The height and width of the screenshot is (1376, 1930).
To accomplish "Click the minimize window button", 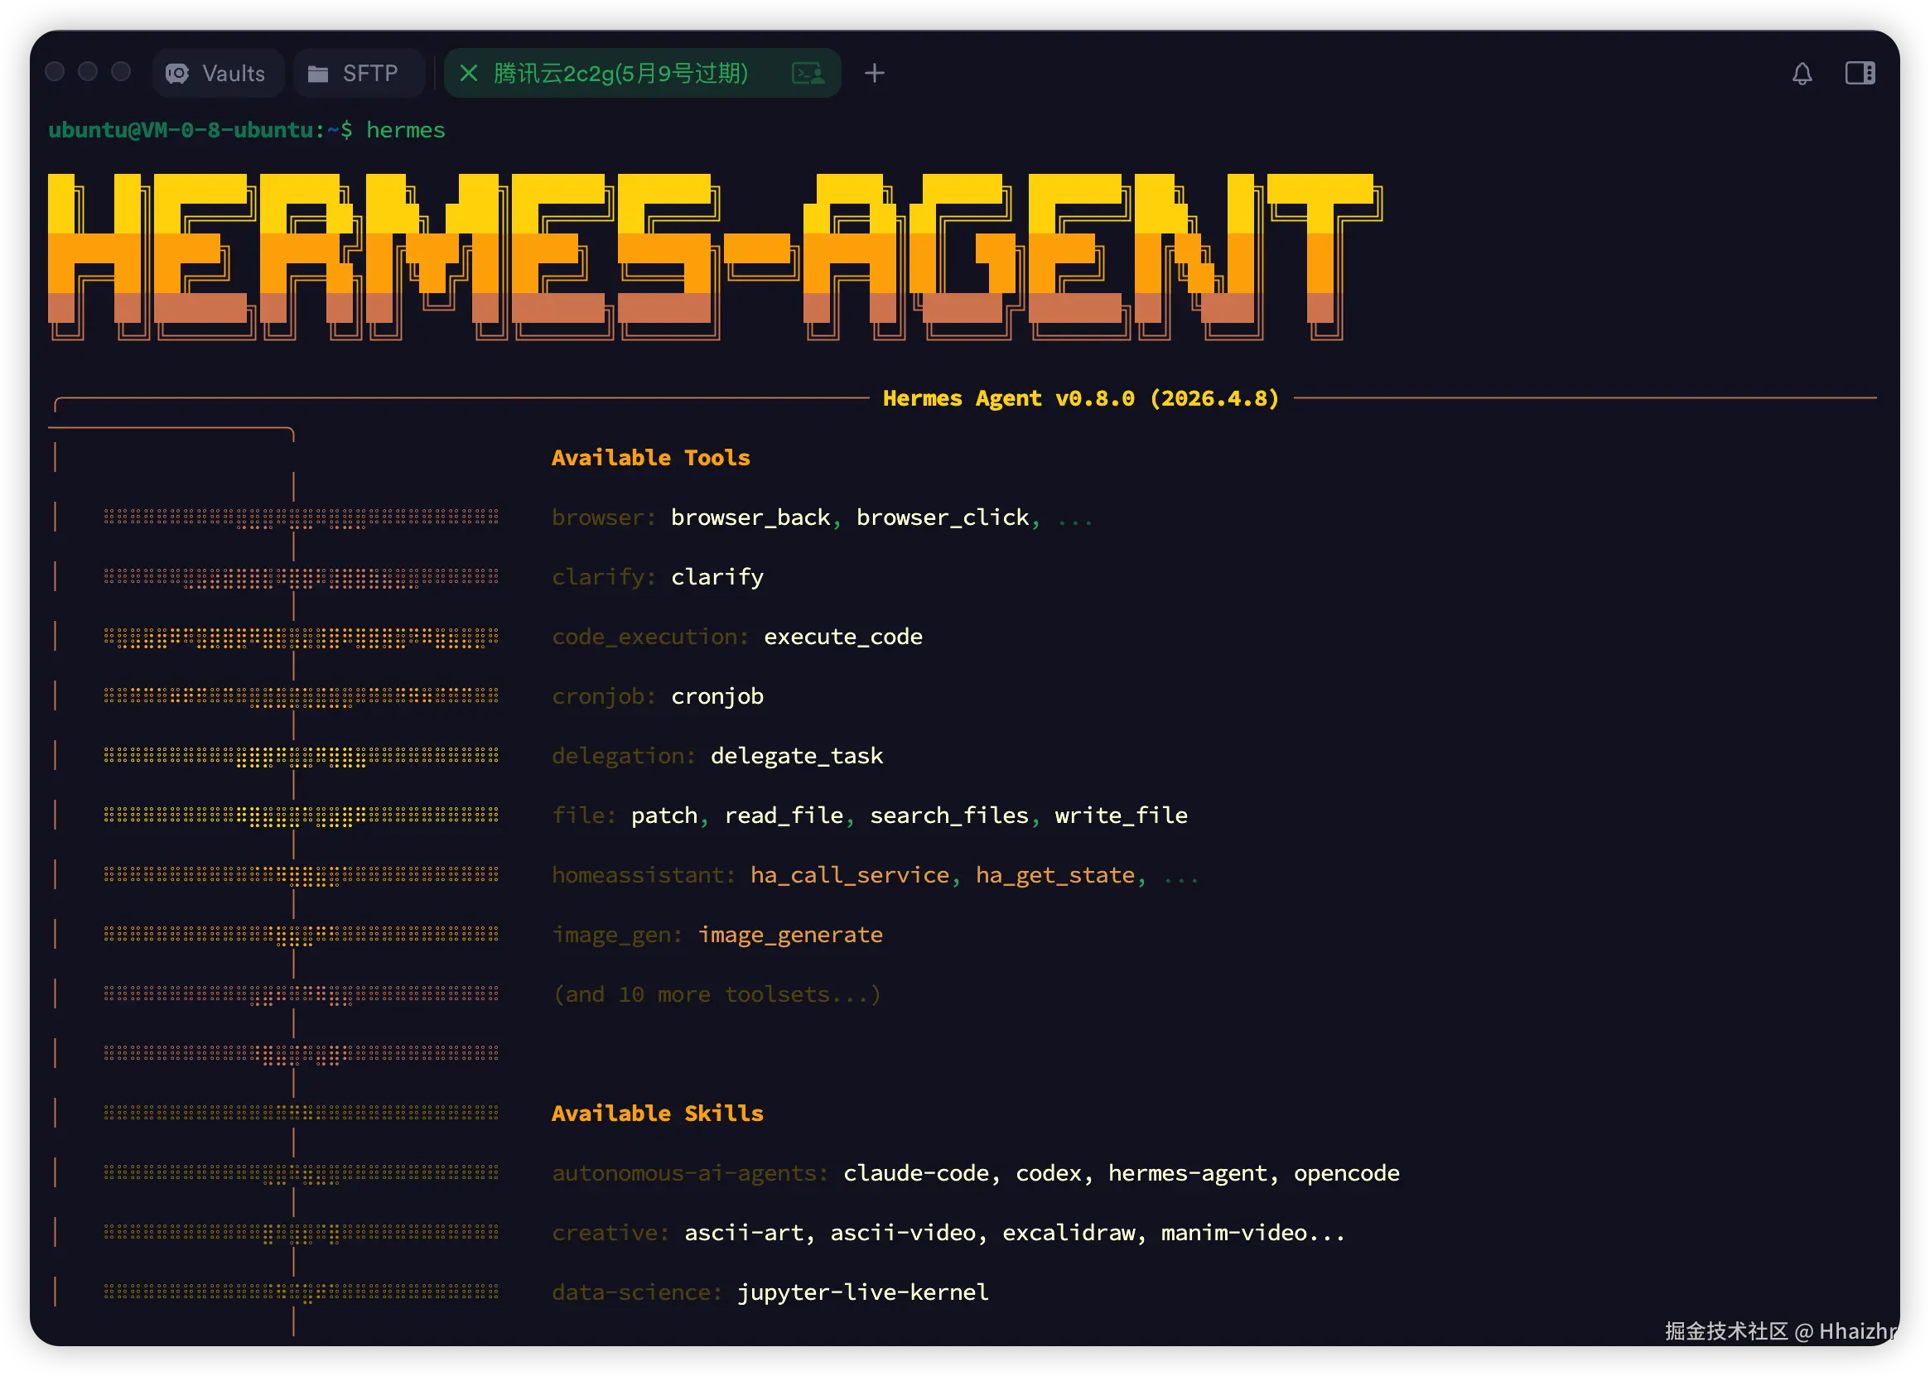I will (88, 72).
